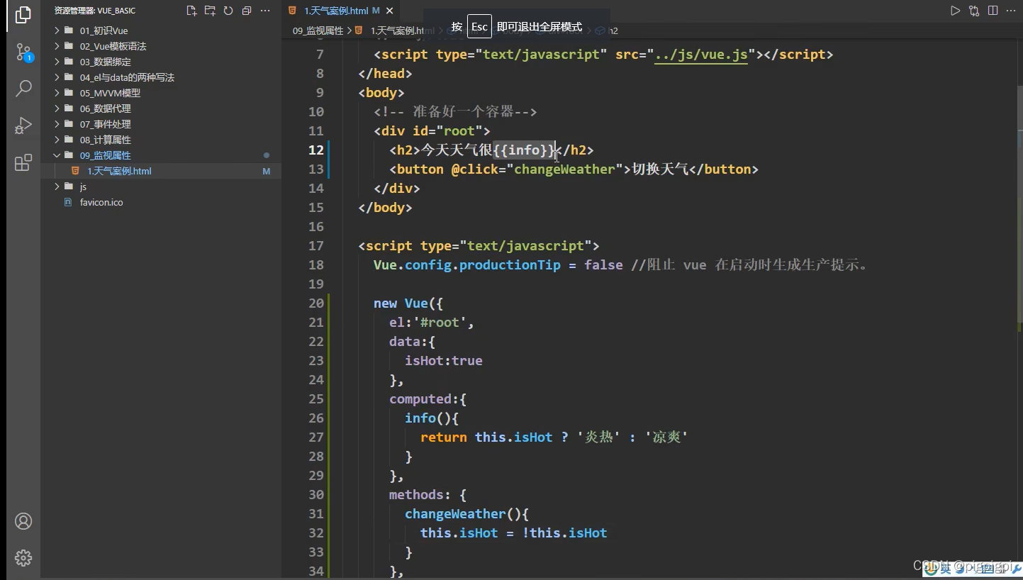The image size is (1023, 580).
Task: Click the New File icon in explorer header
Action: (191, 11)
